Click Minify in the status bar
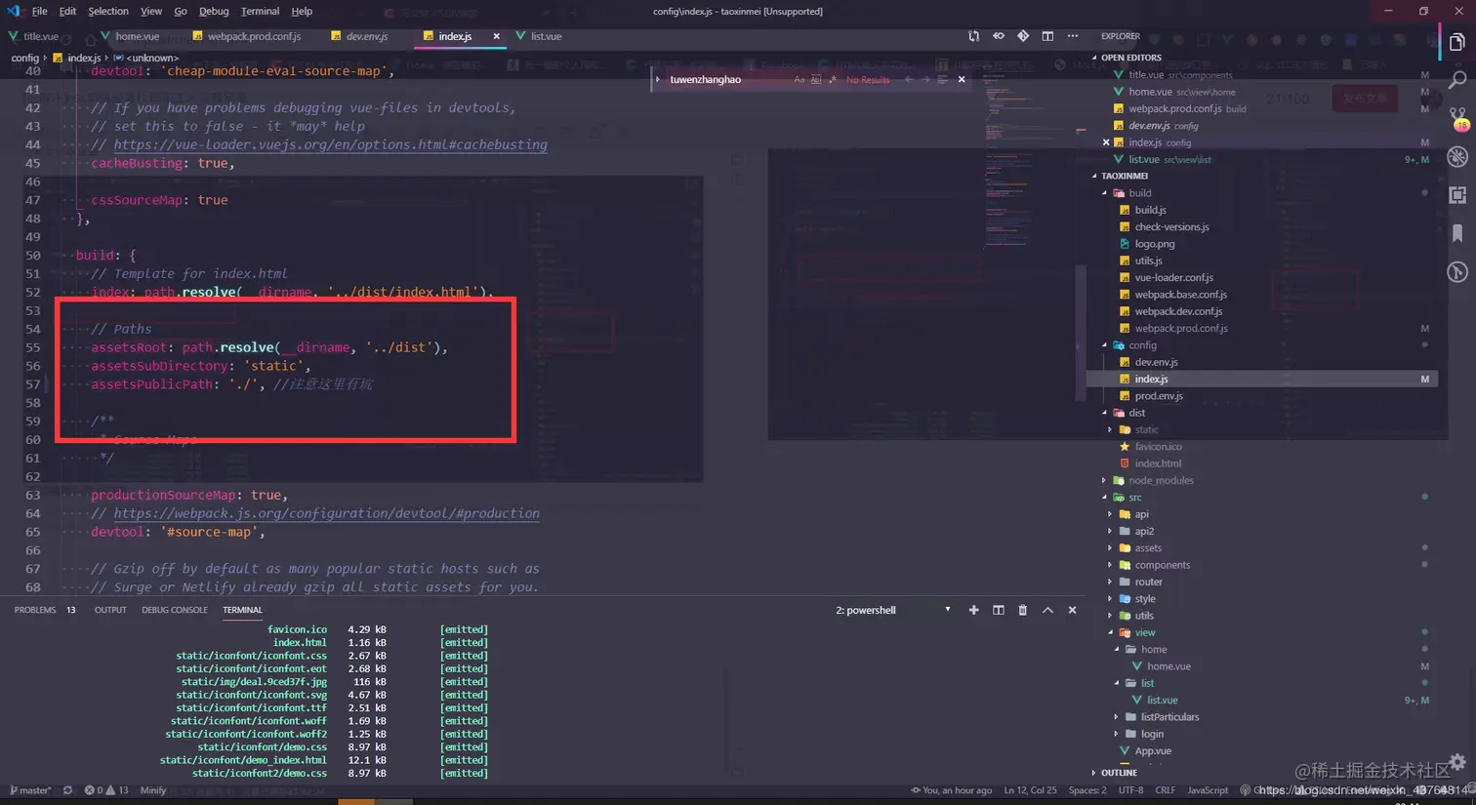This screenshot has width=1476, height=805. (x=153, y=790)
